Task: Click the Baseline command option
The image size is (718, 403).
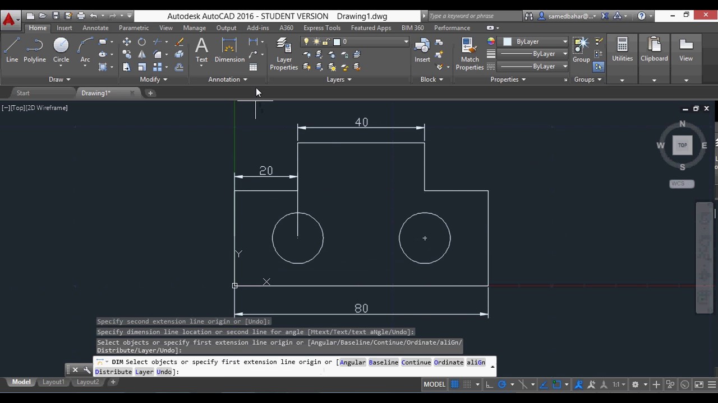Action: click(x=383, y=362)
